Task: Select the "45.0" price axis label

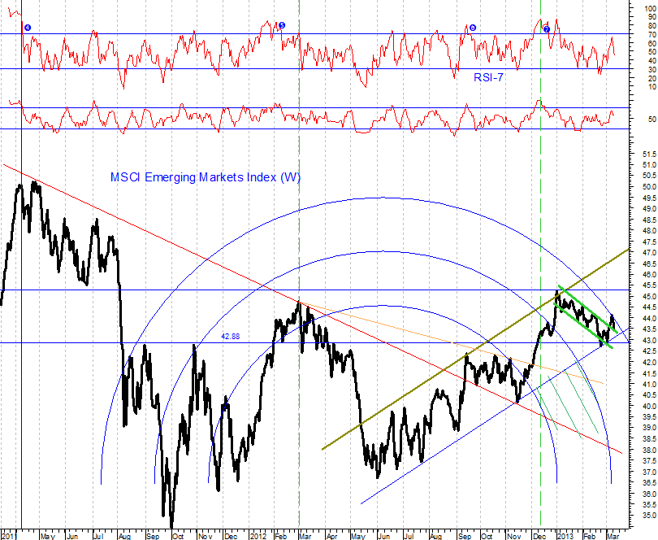Action: [x=649, y=297]
